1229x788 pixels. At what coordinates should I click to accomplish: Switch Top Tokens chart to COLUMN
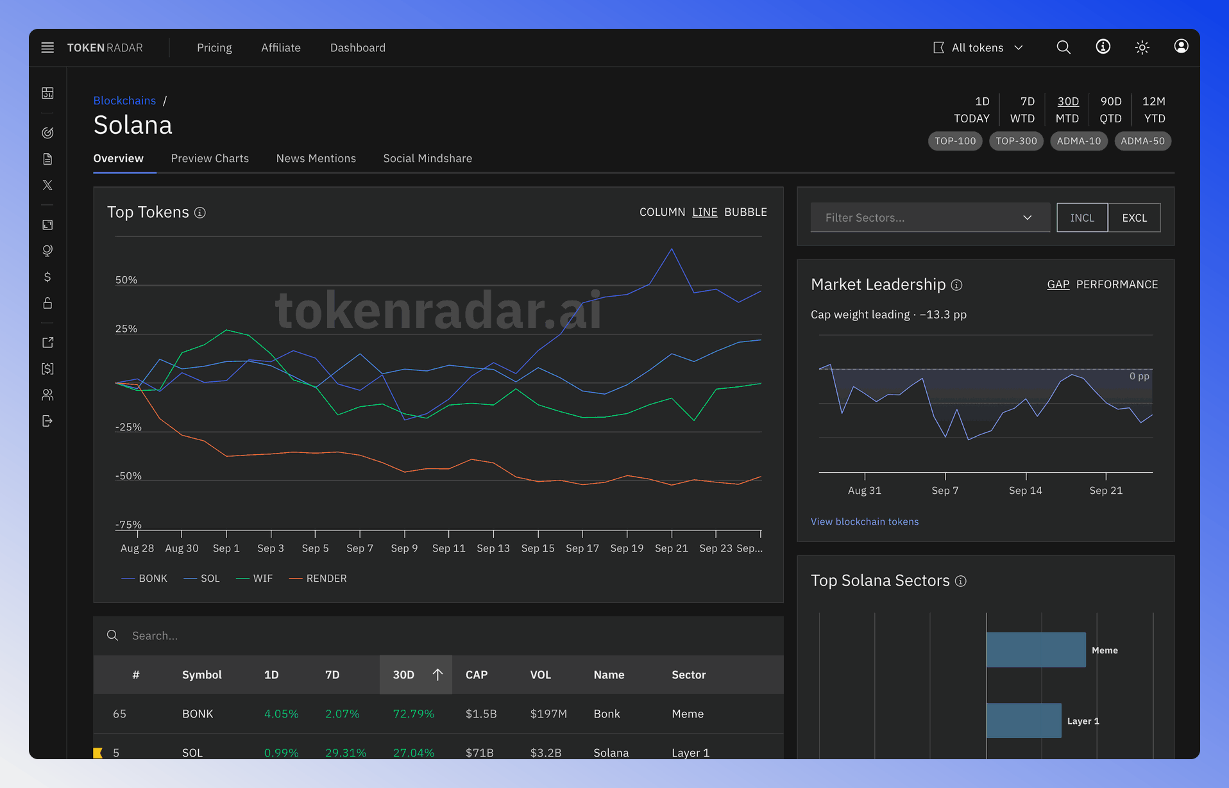point(662,212)
